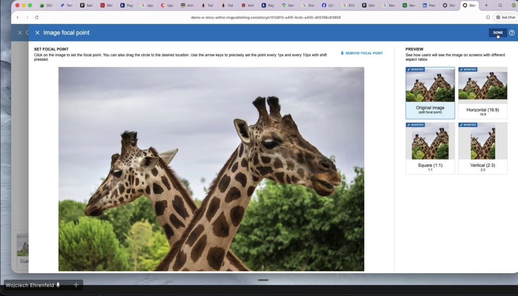Click the trash icon beside Remove Focal Point

[x=342, y=53]
